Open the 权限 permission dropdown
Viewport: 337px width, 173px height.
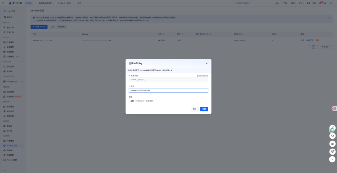click(168, 101)
